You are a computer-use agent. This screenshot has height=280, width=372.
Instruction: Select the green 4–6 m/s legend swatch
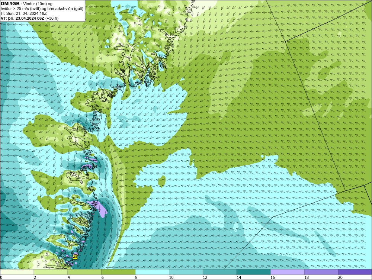pyautogui.click(x=84, y=272)
